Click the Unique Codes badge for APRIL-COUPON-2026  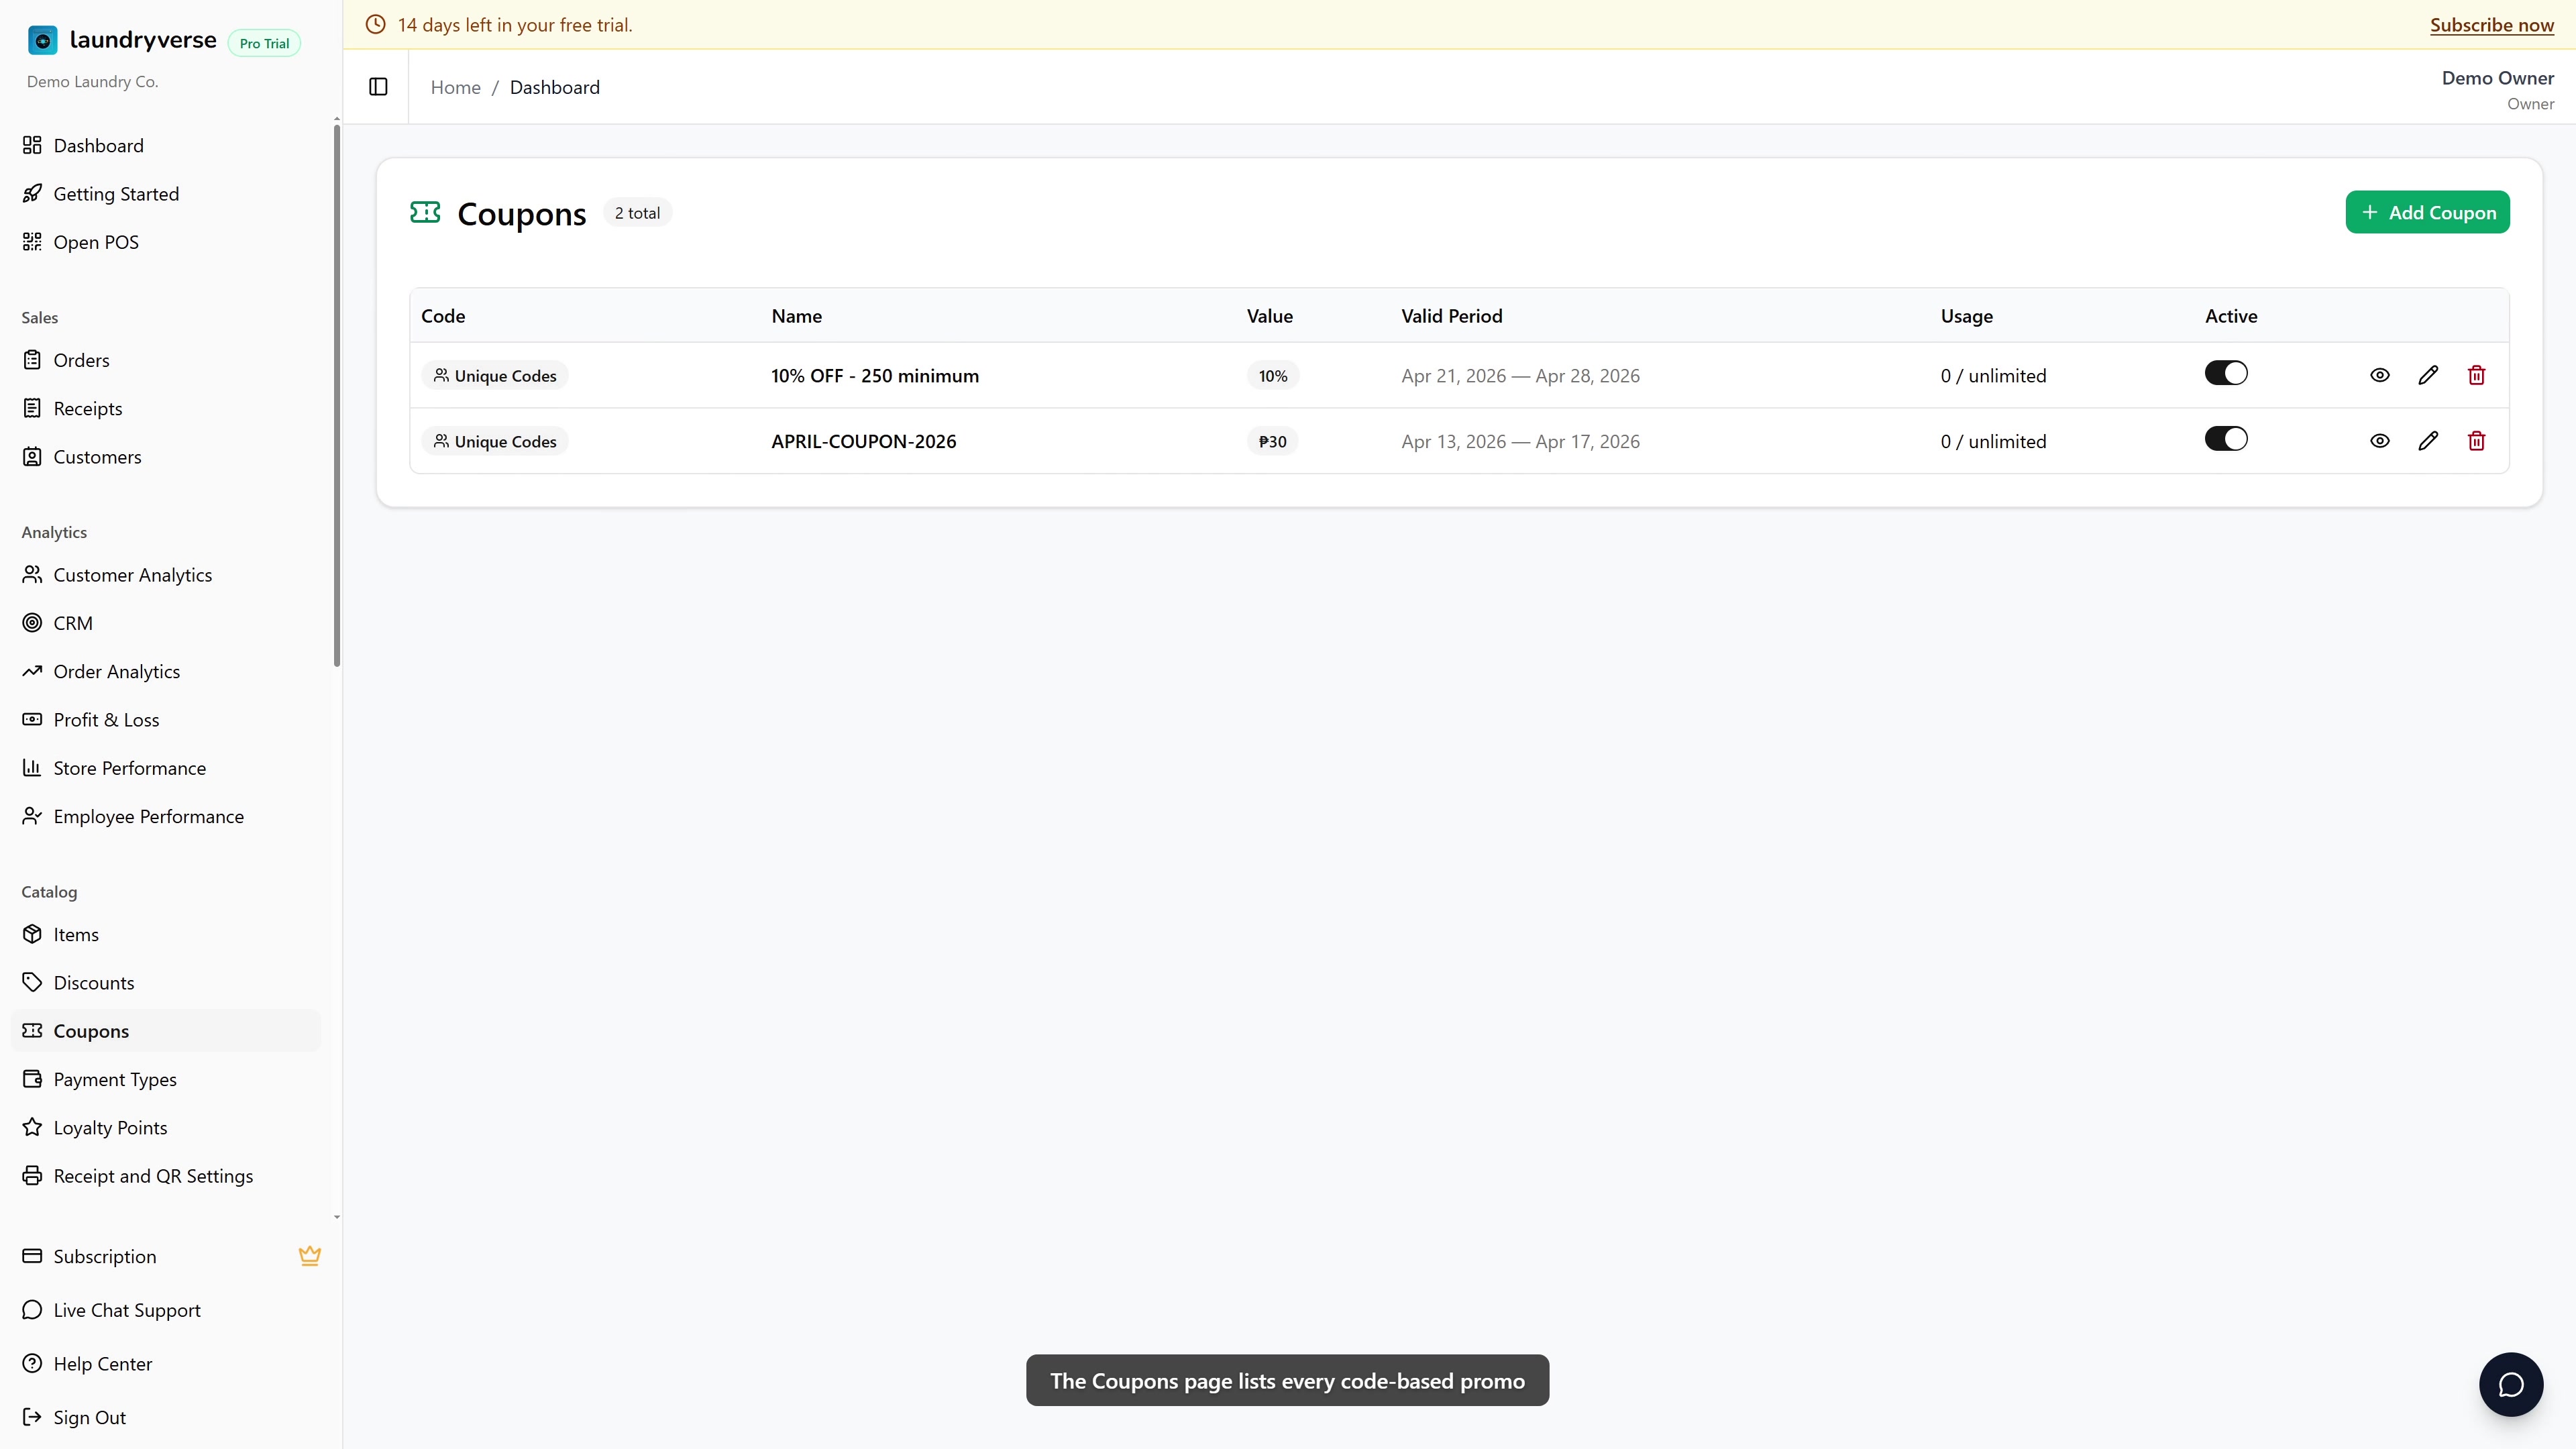[495, 442]
